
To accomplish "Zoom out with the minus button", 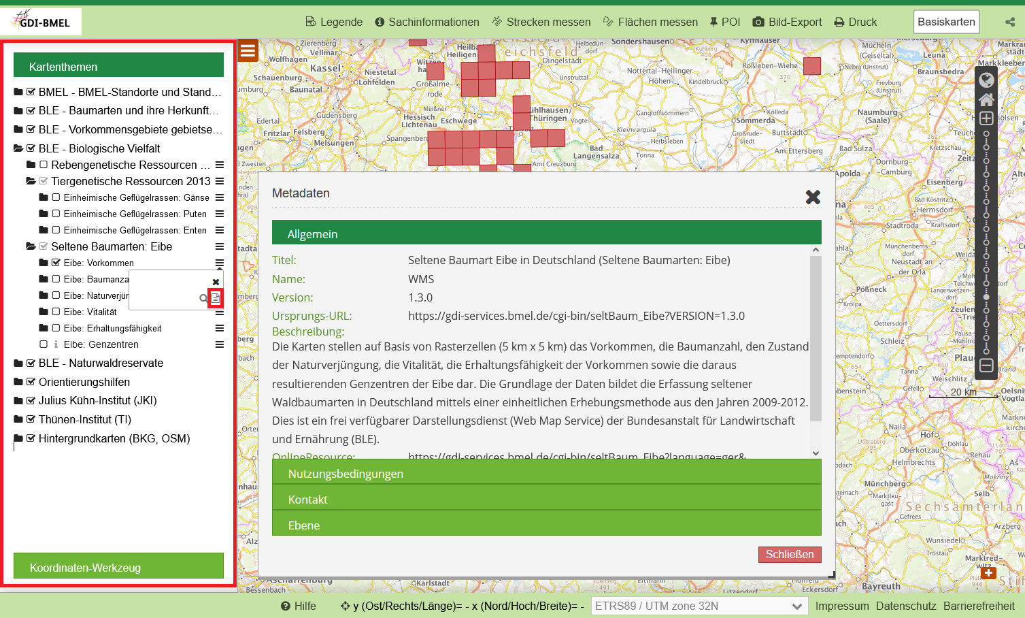I will point(986,365).
